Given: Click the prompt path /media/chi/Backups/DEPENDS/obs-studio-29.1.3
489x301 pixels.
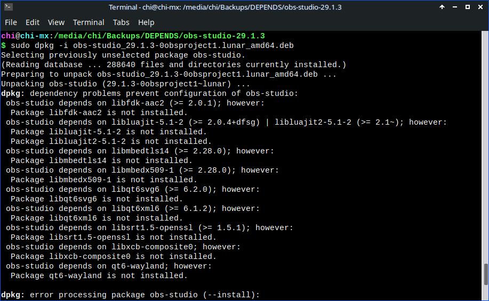Looking at the screenshot, I should coord(159,36).
